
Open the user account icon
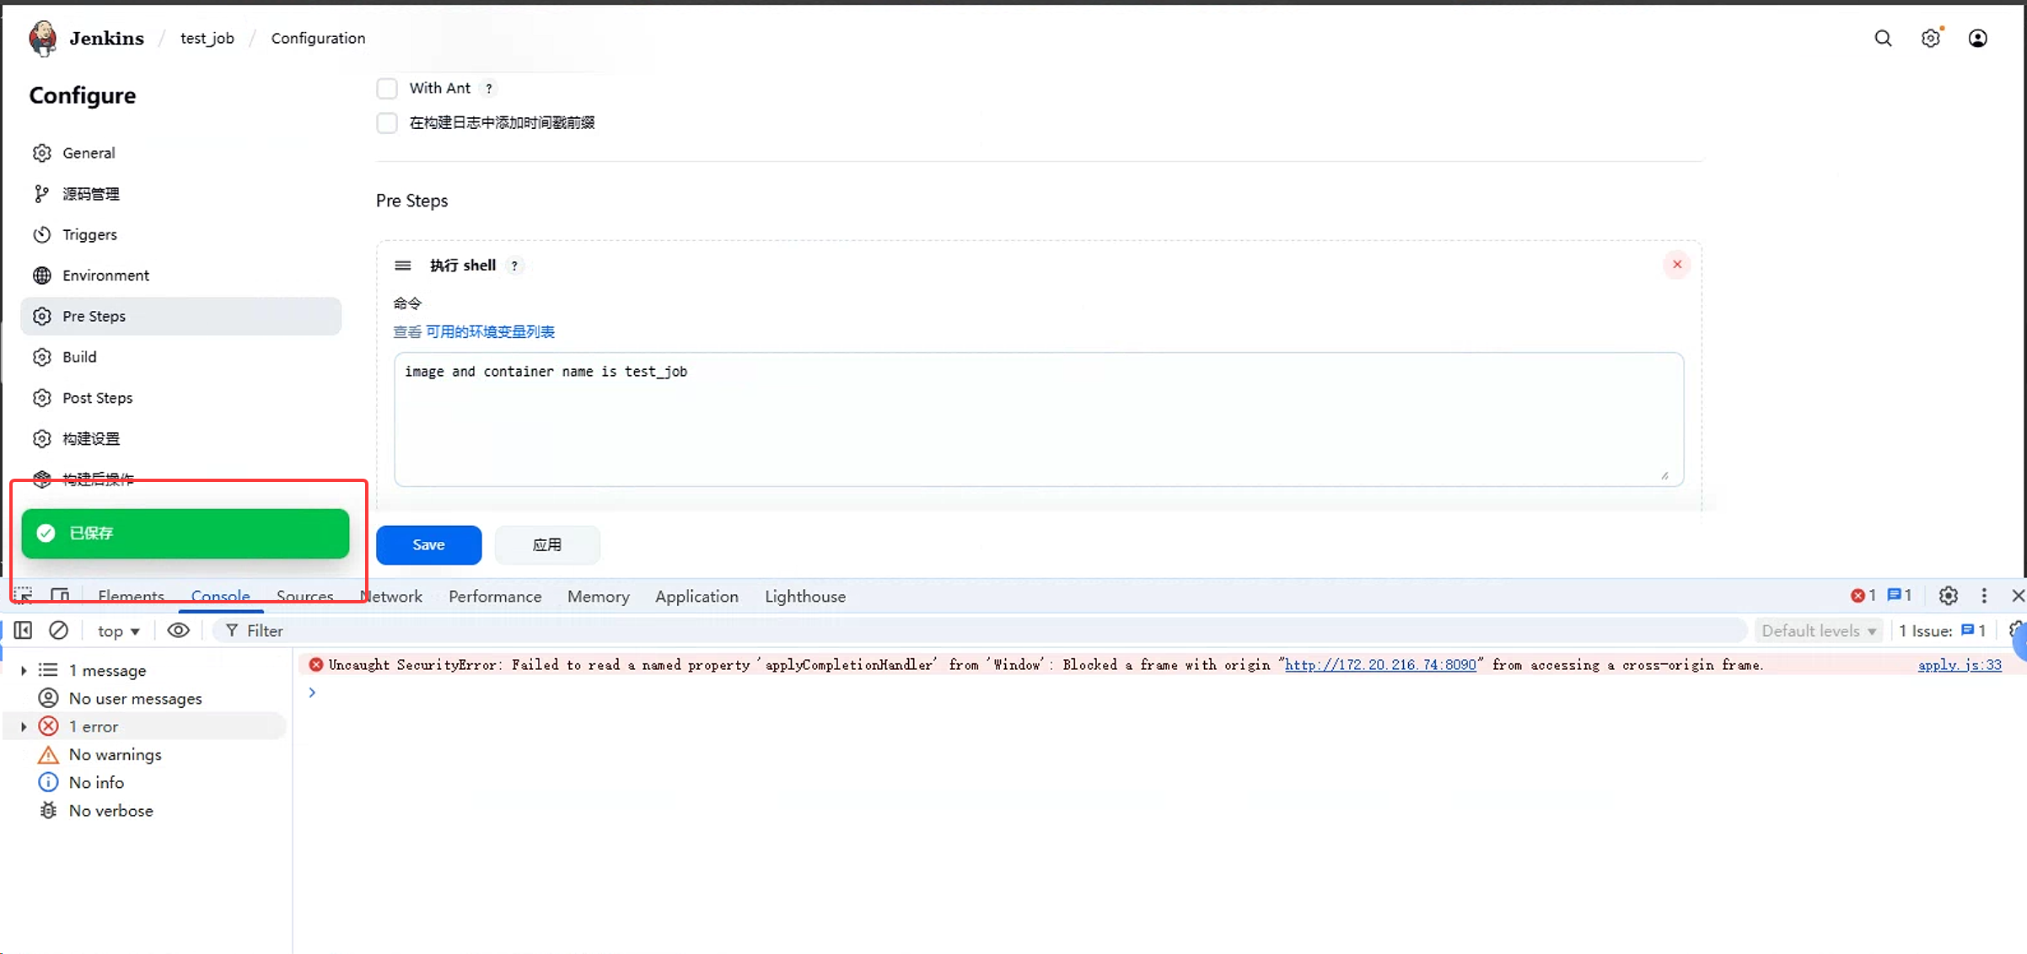click(1977, 39)
